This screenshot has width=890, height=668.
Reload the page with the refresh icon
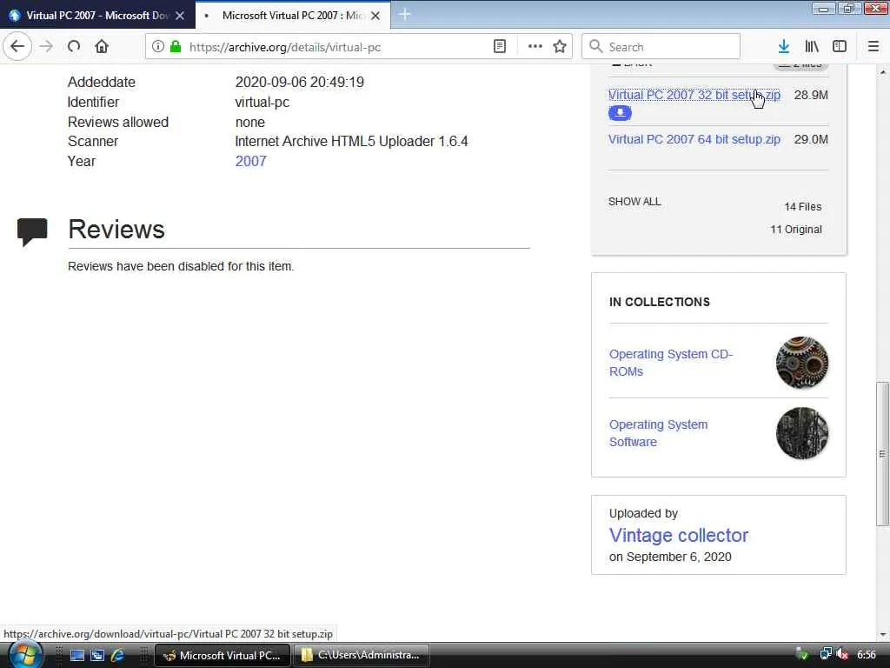tap(74, 47)
